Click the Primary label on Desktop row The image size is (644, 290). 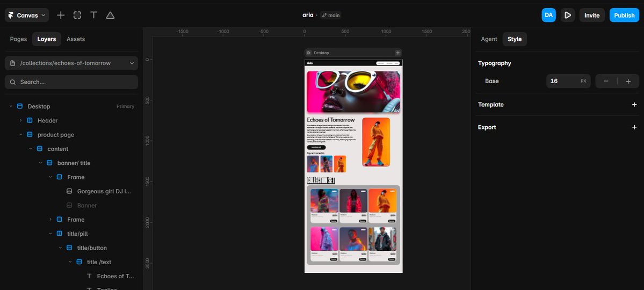[x=125, y=106]
